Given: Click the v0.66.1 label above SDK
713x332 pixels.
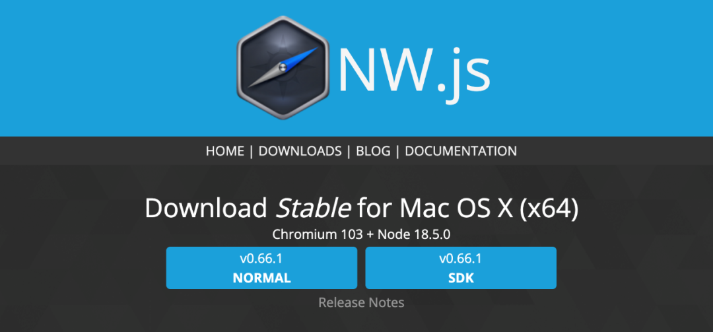Looking at the screenshot, I should pyautogui.click(x=461, y=259).
